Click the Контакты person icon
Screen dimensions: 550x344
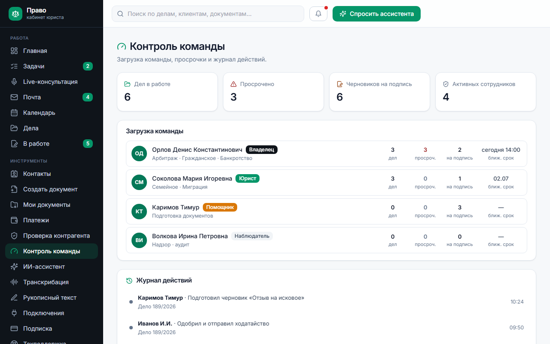click(x=14, y=174)
